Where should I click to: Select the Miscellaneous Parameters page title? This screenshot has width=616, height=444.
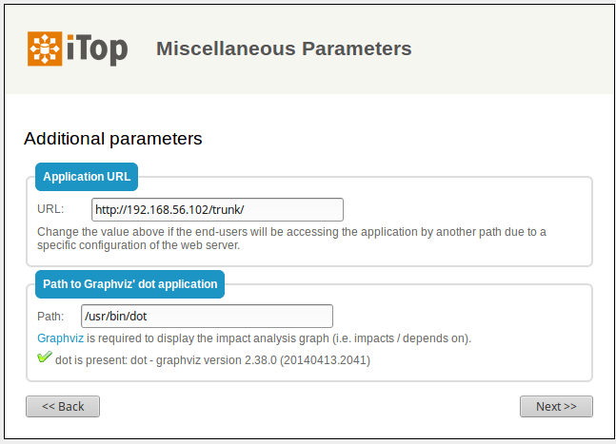click(x=284, y=48)
